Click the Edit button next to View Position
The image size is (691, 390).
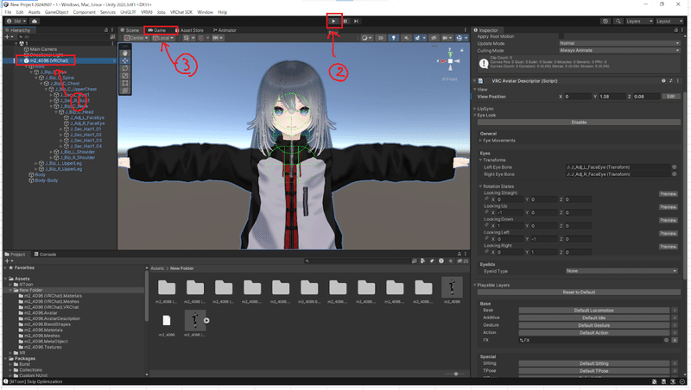671,97
